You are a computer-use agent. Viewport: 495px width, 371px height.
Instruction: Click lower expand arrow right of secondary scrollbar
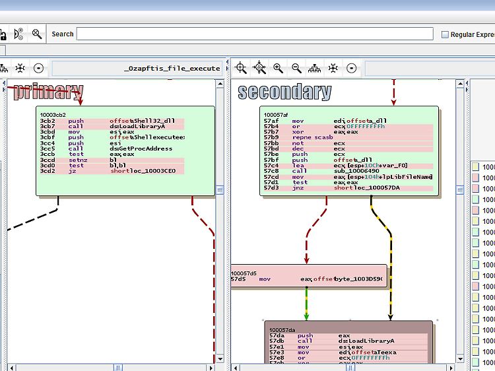[x=467, y=90]
